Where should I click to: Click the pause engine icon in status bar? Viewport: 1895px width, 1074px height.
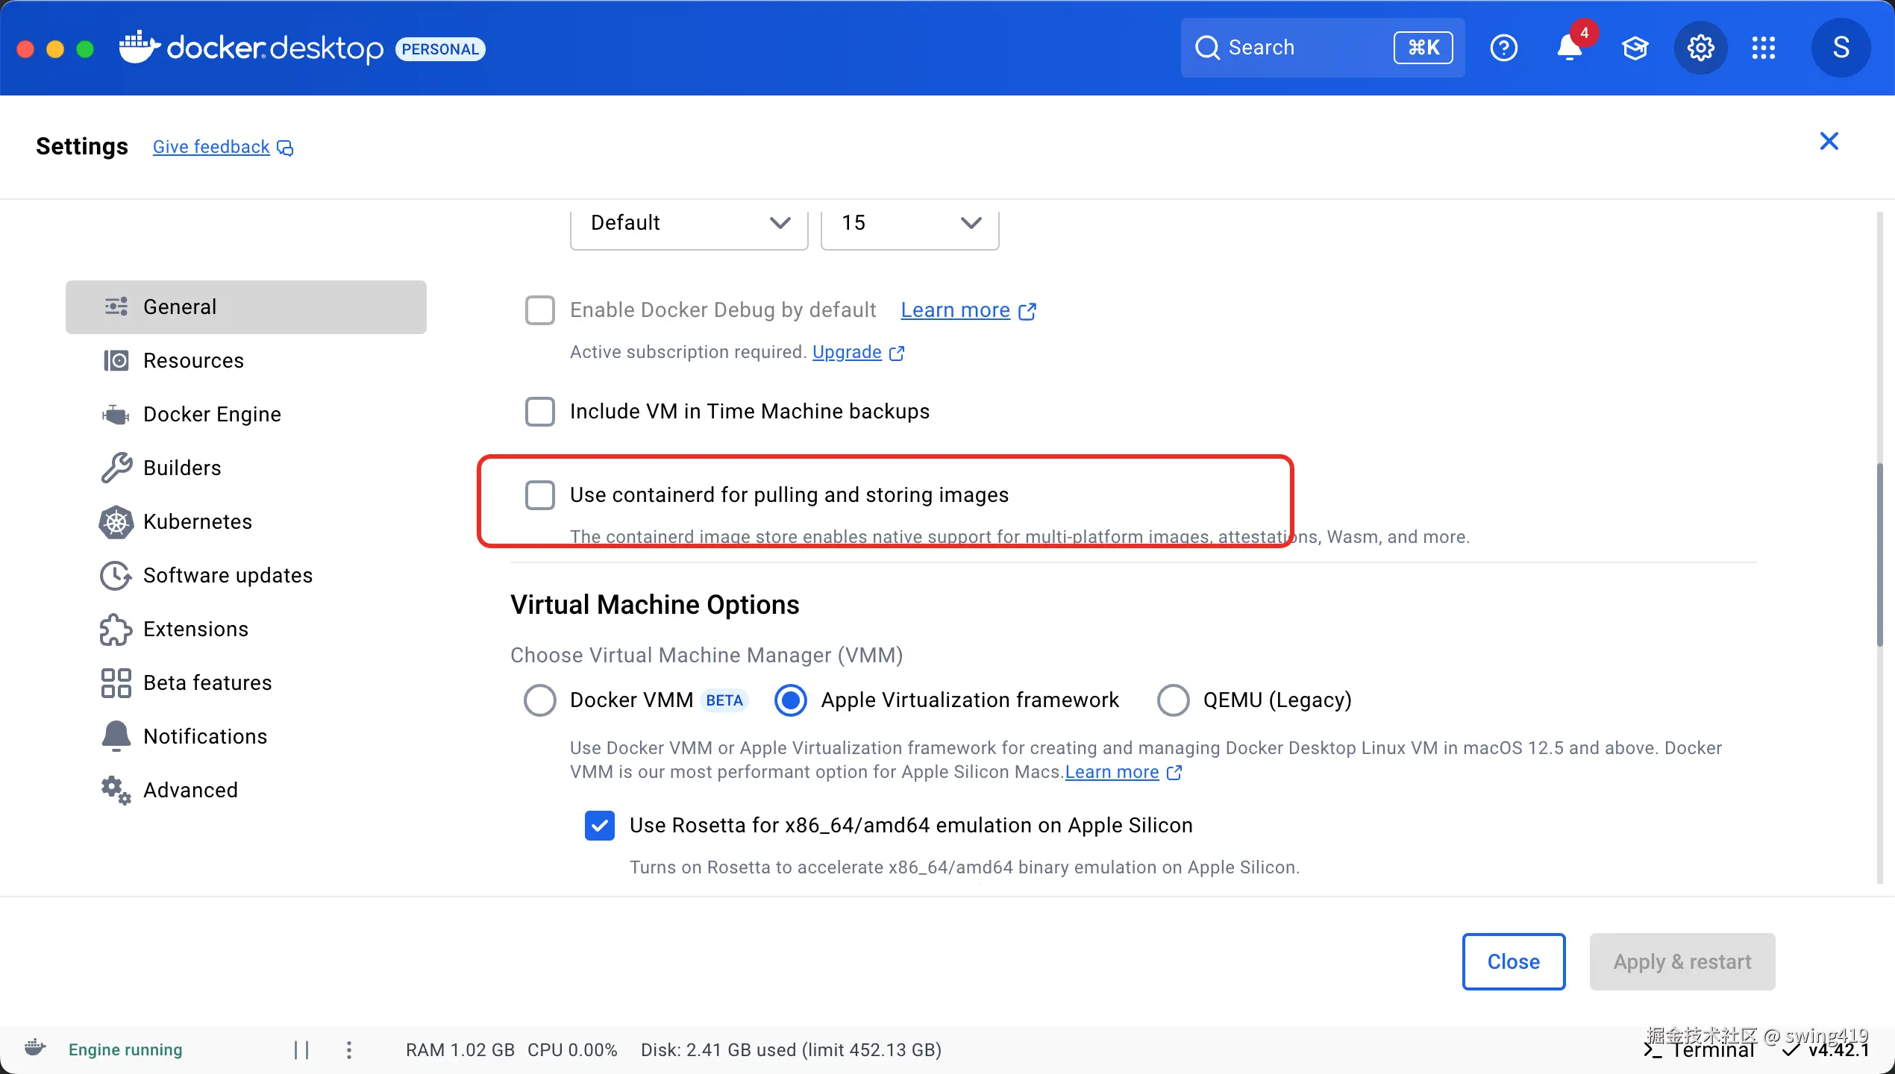301,1050
